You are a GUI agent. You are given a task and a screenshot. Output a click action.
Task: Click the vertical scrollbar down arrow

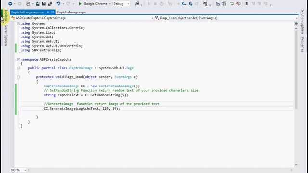point(296,165)
